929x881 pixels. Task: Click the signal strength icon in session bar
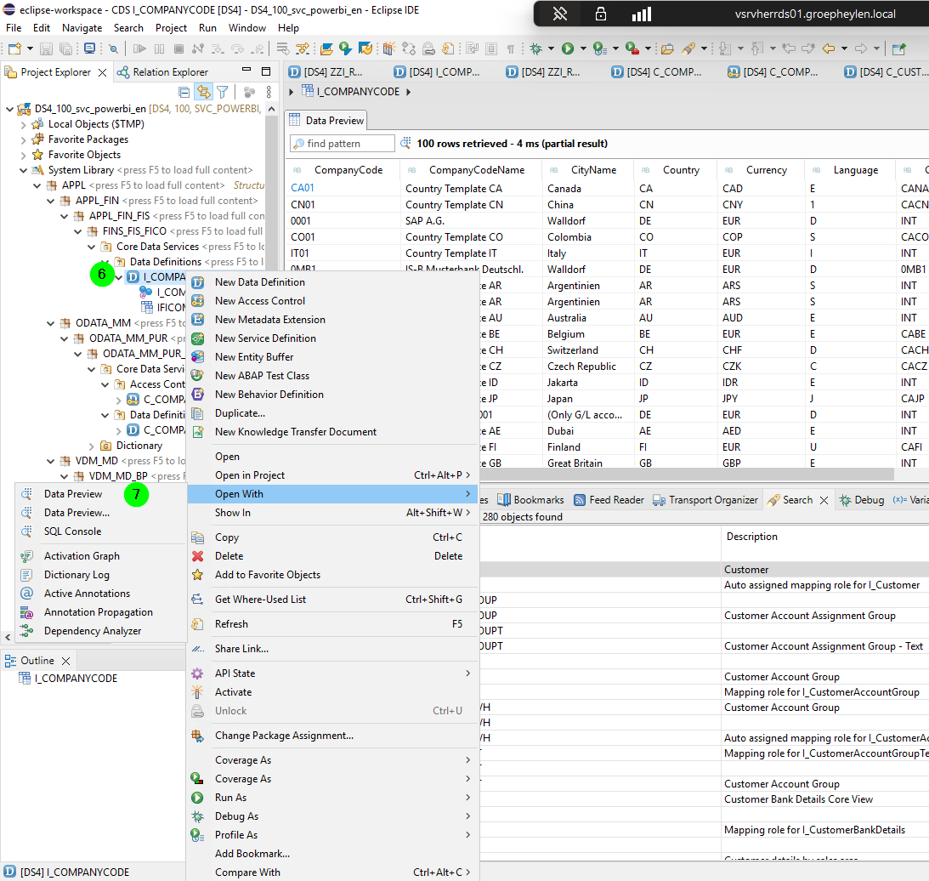(641, 14)
